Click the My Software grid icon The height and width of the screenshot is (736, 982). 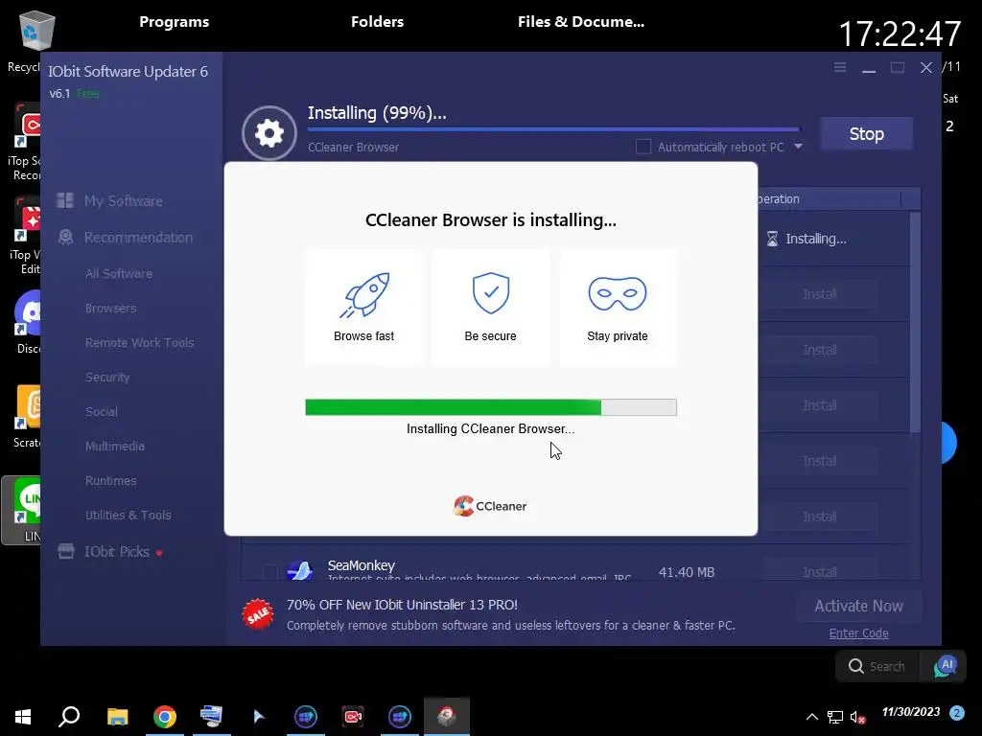point(65,200)
